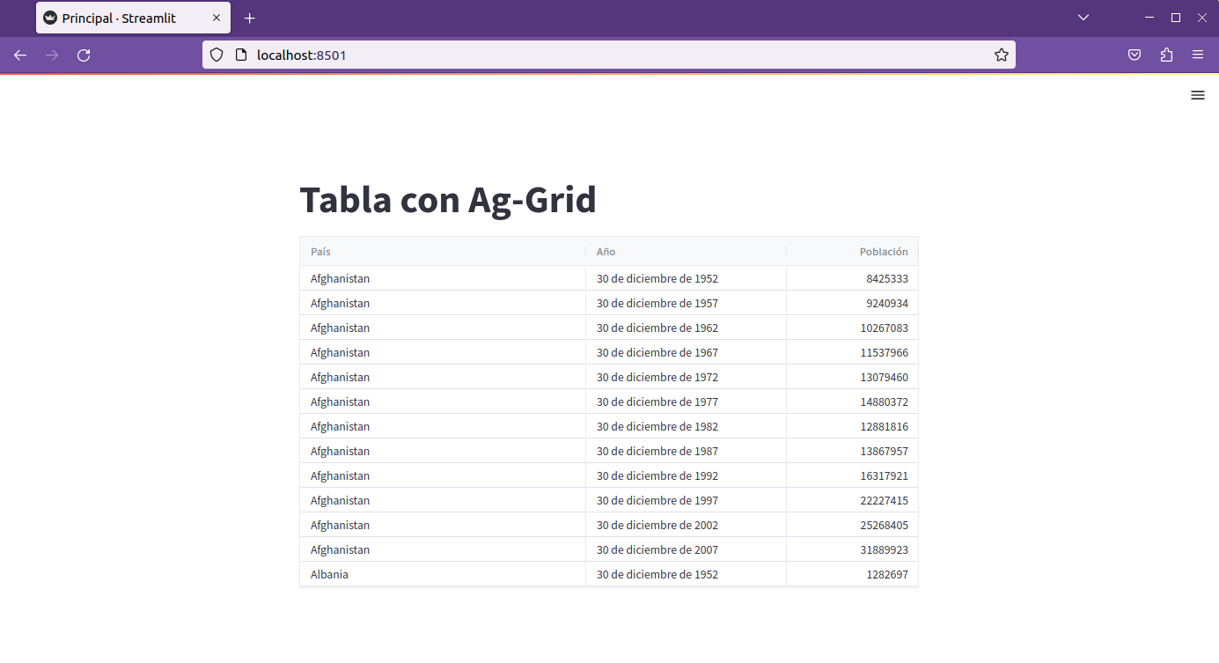Click the population value 1282697
The width and height of the screenshot is (1219, 663).
[x=887, y=574]
